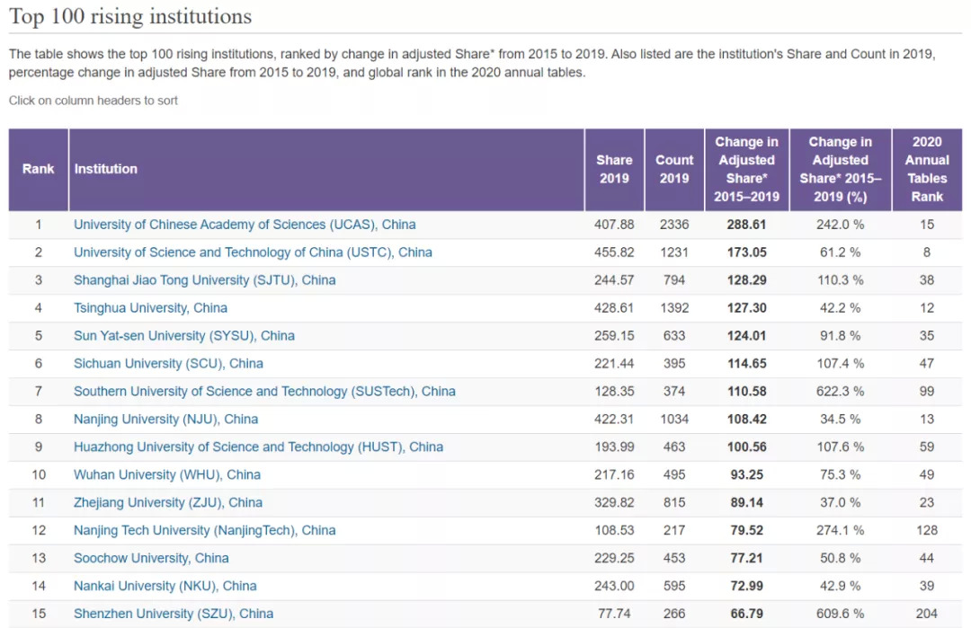Sort by Count 2019 column header
Viewport: 971px width, 628px height.
674,169
